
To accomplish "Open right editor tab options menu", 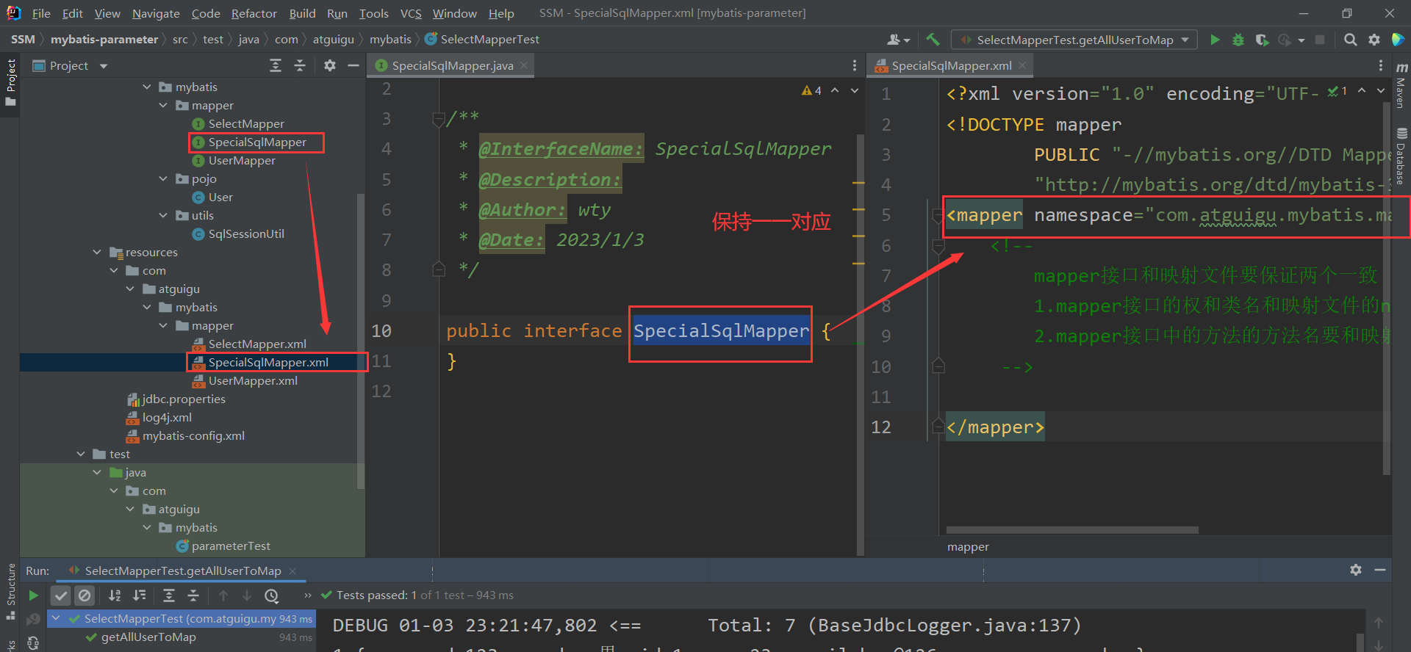I will coord(1381,66).
